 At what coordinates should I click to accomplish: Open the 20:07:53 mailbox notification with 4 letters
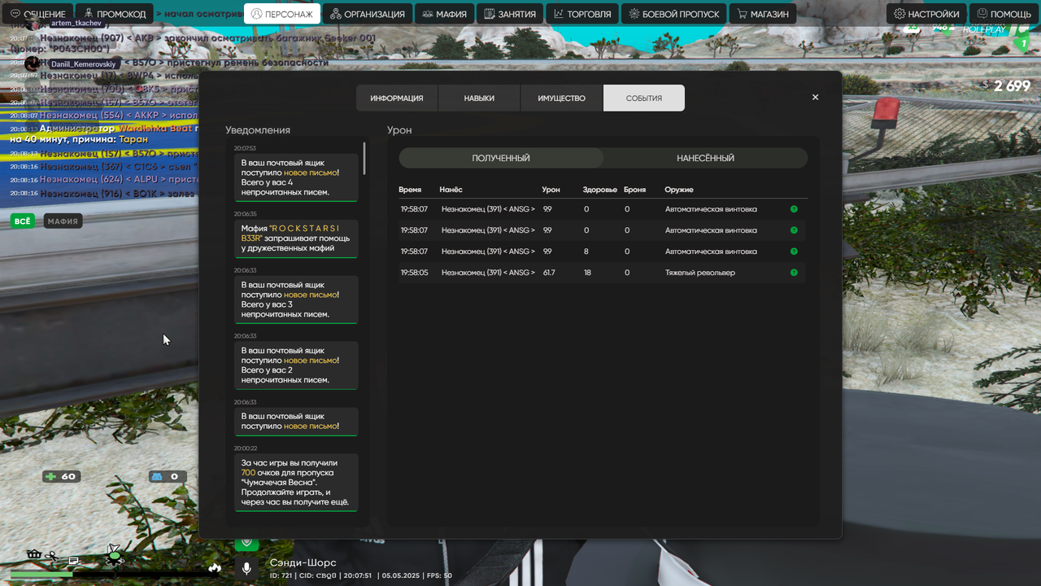(x=296, y=177)
